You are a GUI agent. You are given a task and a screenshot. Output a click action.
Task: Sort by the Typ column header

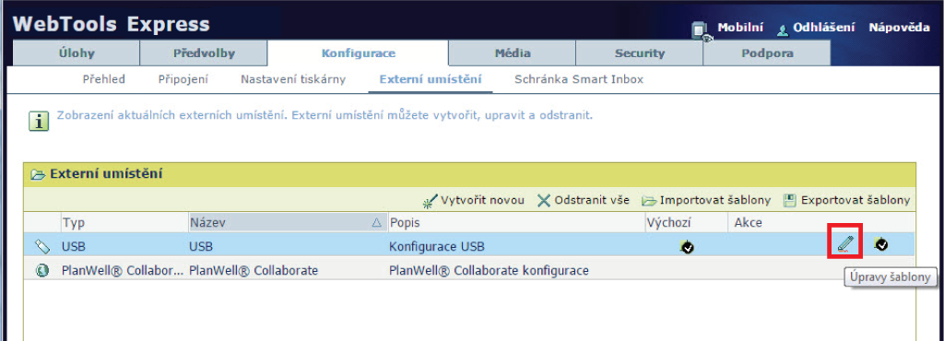(x=73, y=222)
